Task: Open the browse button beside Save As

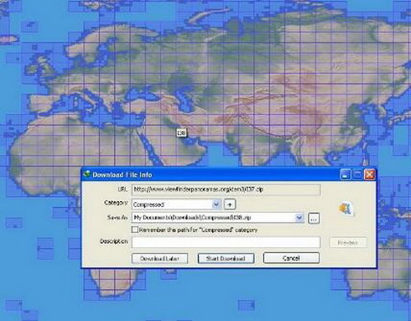Action: pyautogui.click(x=314, y=218)
